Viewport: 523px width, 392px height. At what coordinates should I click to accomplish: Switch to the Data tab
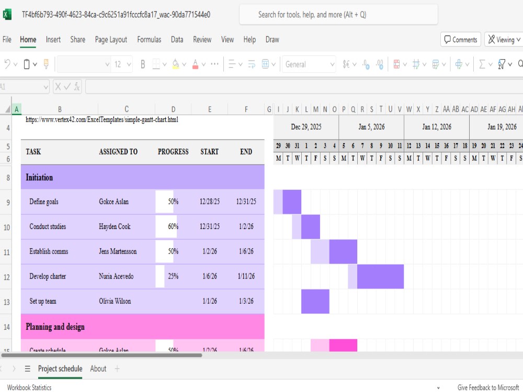tap(177, 40)
